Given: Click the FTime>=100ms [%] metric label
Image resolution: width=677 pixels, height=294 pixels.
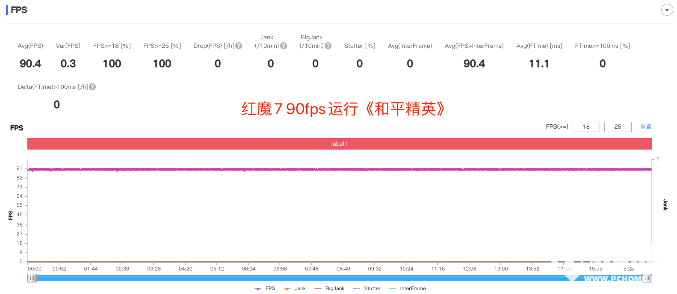Looking at the screenshot, I should [x=603, y=46].
